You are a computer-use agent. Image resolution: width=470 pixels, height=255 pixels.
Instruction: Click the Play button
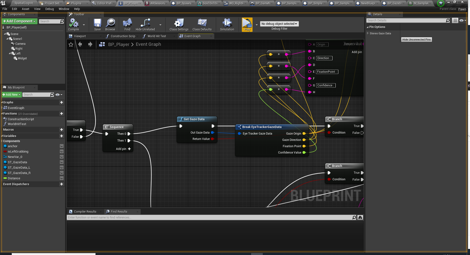(x=247, y=25)
